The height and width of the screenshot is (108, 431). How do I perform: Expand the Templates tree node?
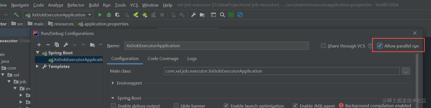(37, 66)
